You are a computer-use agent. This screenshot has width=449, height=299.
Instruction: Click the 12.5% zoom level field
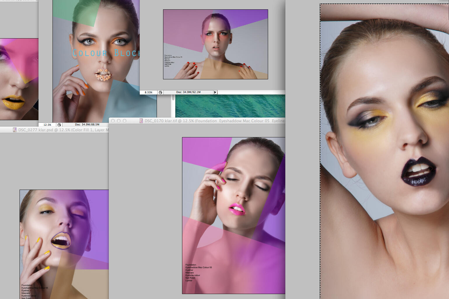pos(47,125)
